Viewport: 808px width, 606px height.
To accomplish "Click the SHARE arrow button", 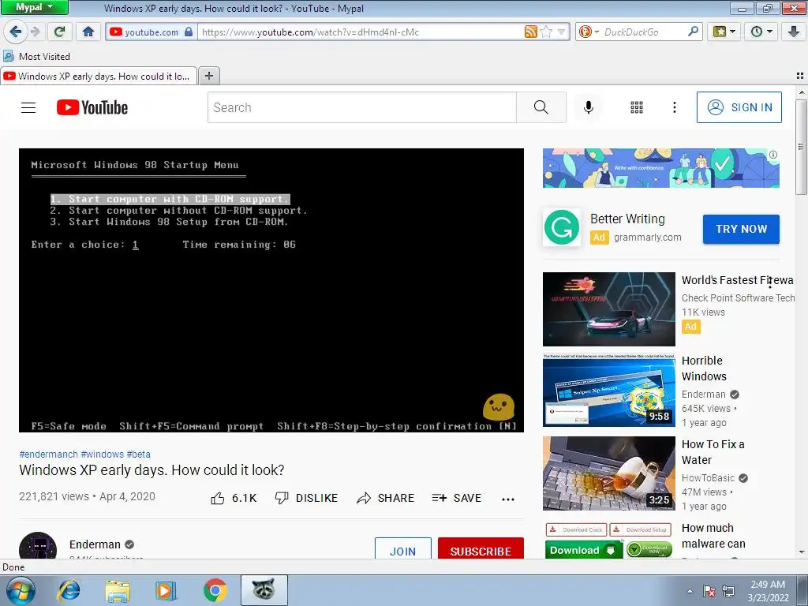I will pos(385,499).
